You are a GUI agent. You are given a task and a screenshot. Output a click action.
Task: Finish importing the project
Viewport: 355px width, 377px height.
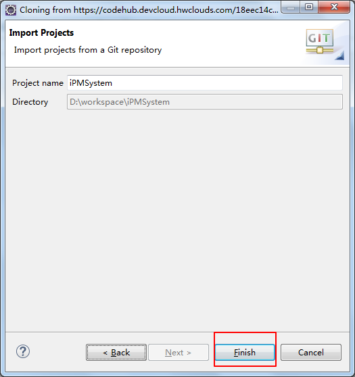point(245,353)
